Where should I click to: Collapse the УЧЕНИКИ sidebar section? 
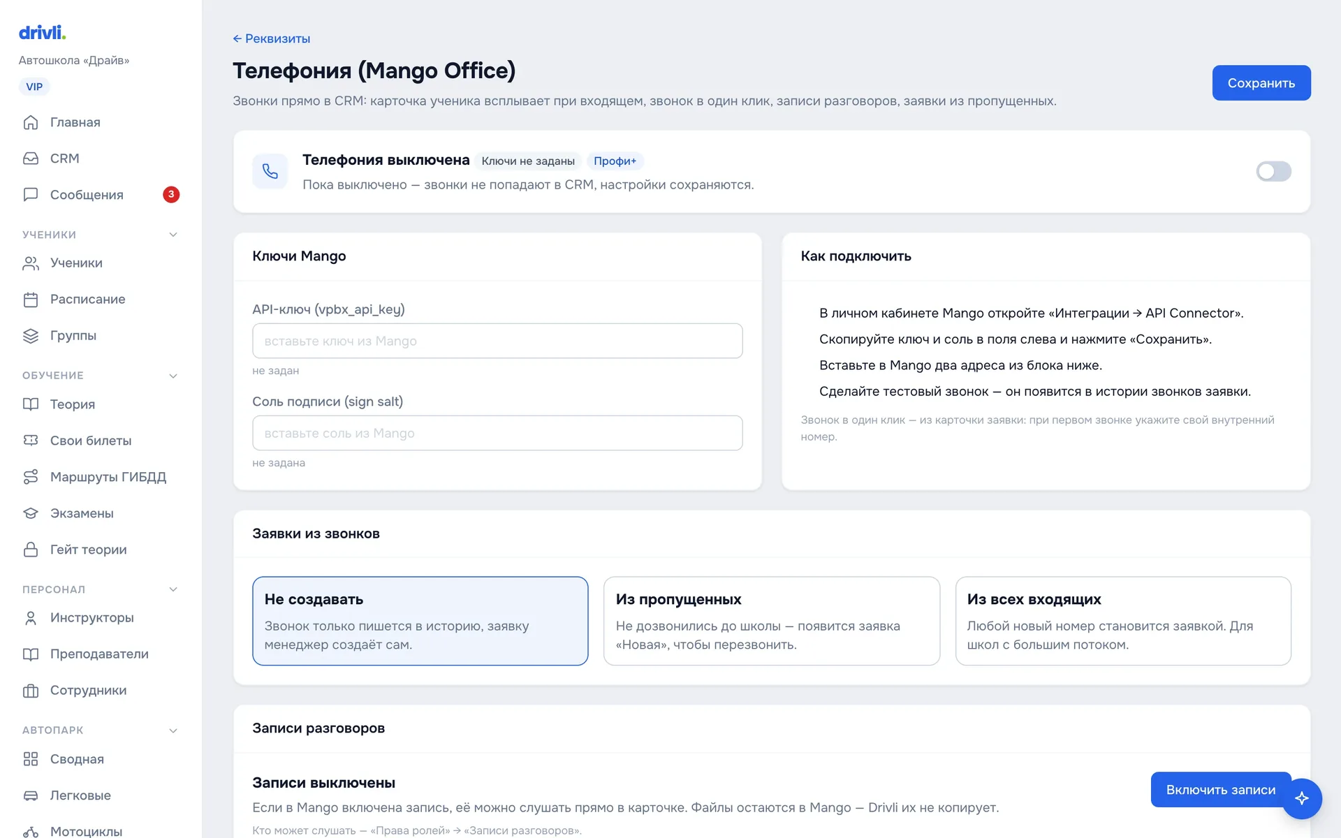[173, 235]
